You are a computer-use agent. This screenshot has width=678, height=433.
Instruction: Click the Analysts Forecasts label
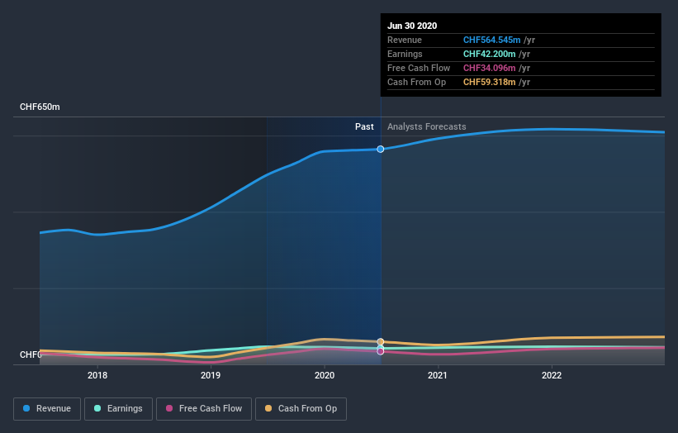tap(427, 126)
